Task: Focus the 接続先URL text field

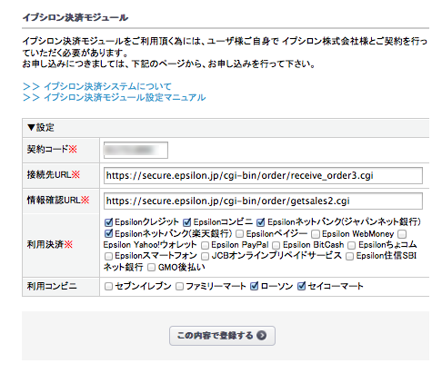Action: click(263, 175)
